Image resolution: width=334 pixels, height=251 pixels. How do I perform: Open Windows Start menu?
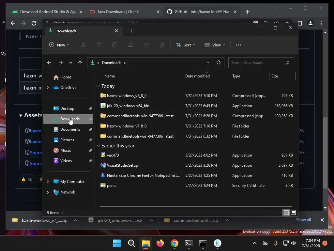(x=117, y=243)
